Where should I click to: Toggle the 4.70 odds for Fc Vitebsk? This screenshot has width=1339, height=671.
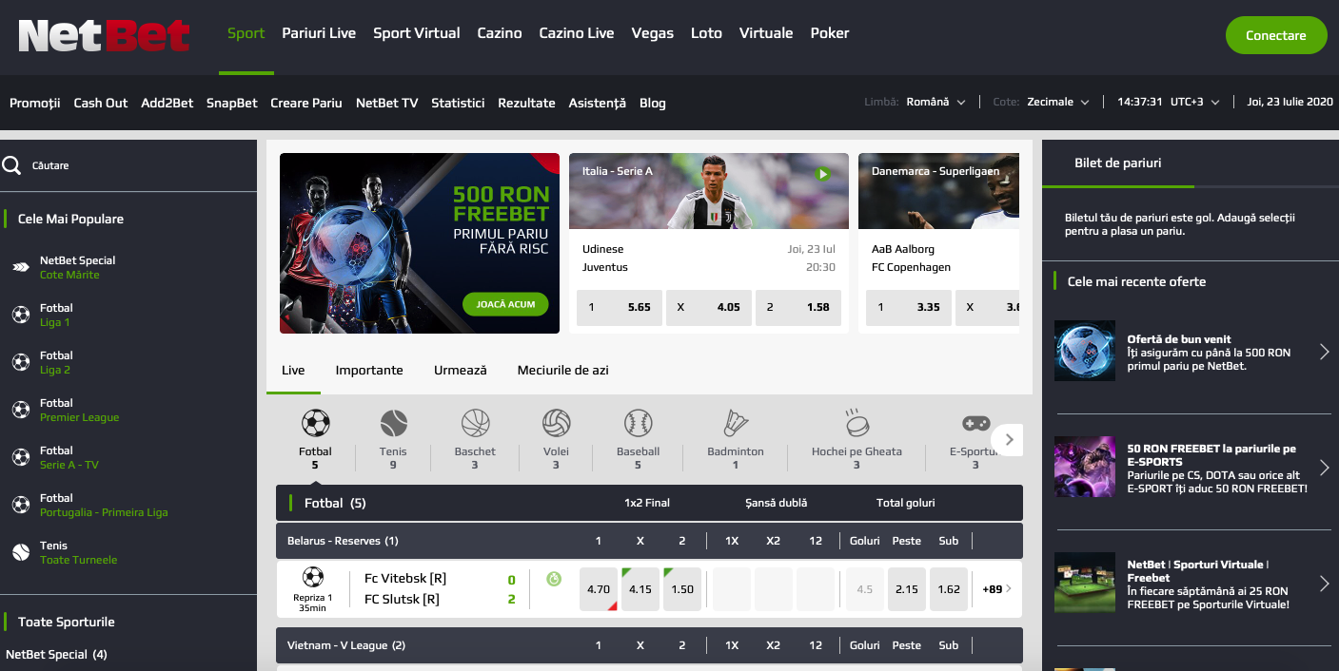pos(599,589)
